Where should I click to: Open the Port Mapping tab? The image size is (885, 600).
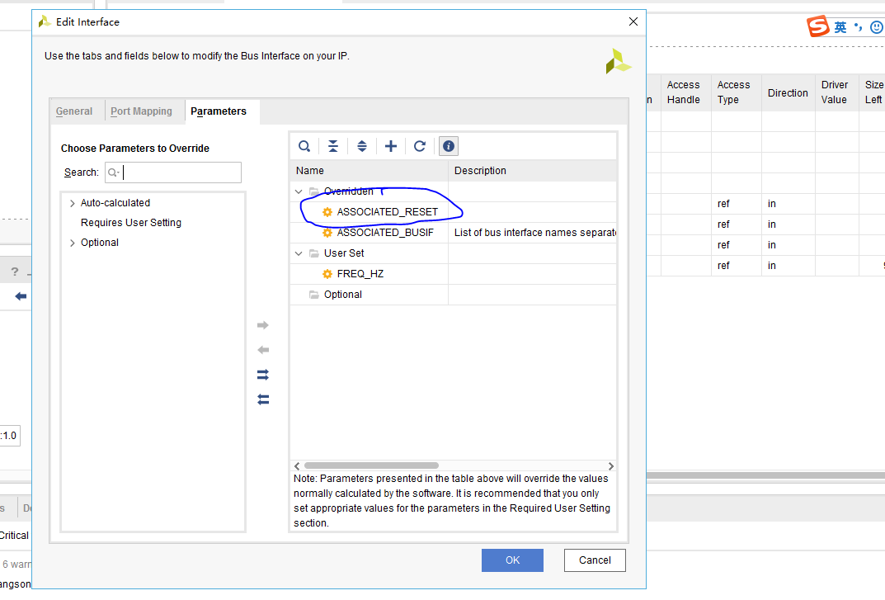coord(141,111)
